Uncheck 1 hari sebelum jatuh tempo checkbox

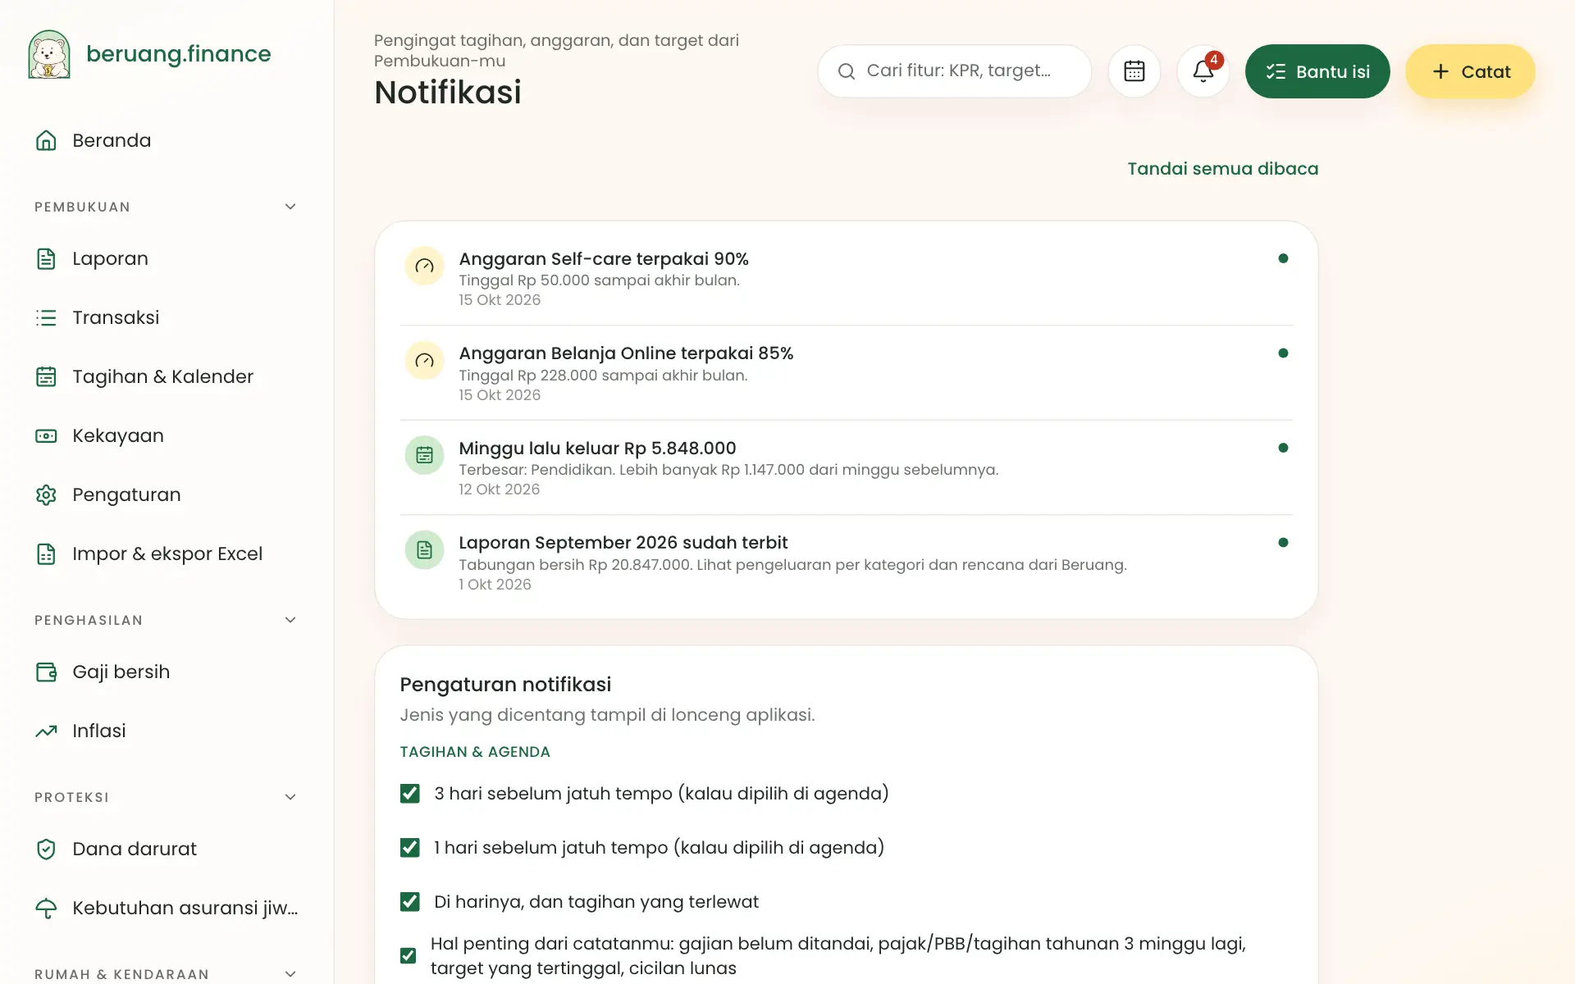(x=409, y=847)
